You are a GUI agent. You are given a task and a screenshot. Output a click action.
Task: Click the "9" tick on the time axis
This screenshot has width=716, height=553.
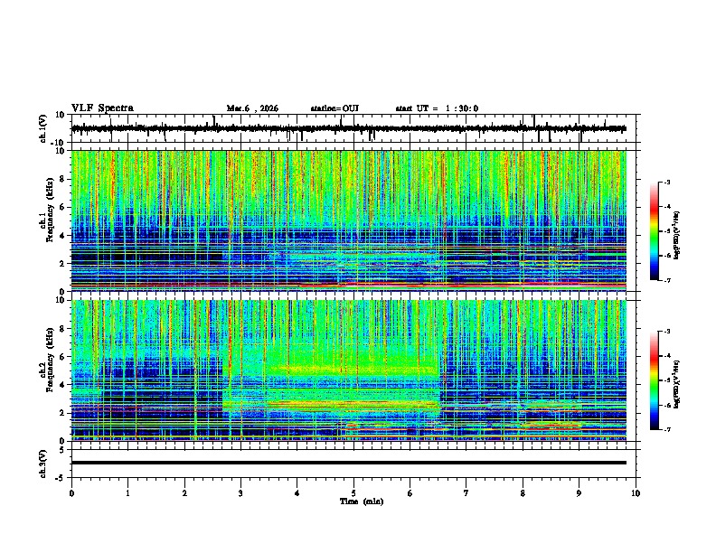[x=579, y=493]
